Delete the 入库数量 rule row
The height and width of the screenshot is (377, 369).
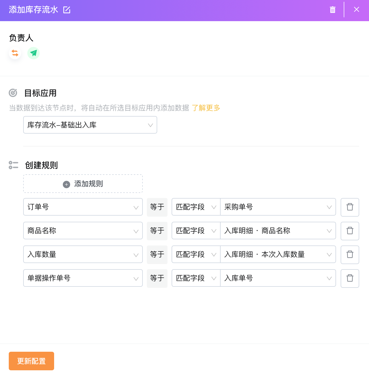tap(350, 255)
